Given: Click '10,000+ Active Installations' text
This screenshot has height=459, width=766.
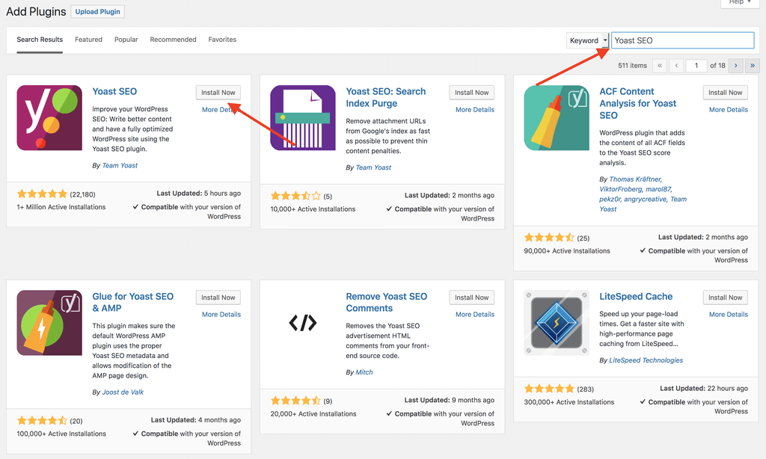Looking at the screenshot, I should pos(313,209).
